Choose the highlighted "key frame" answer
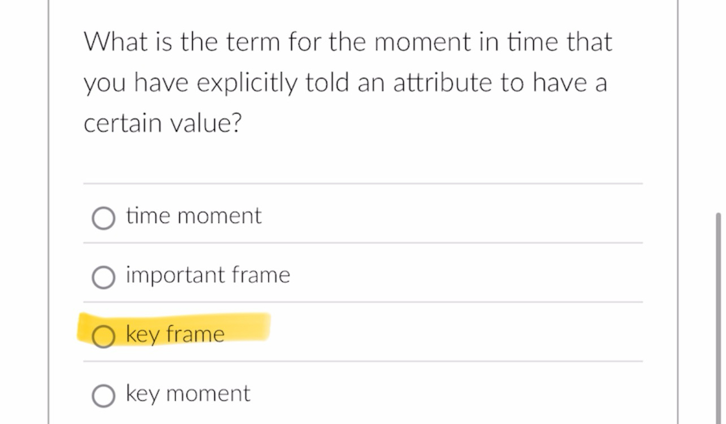 pos(175,334)
